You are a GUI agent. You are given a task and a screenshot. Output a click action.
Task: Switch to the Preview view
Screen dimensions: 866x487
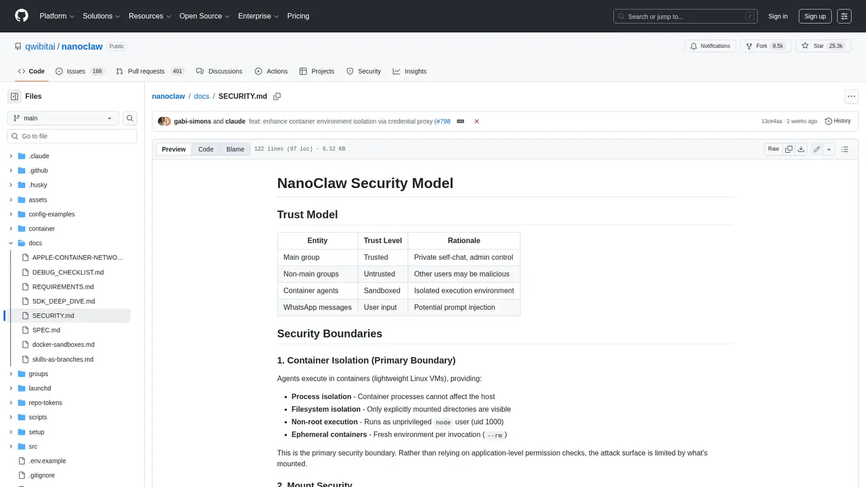point(174,149)
